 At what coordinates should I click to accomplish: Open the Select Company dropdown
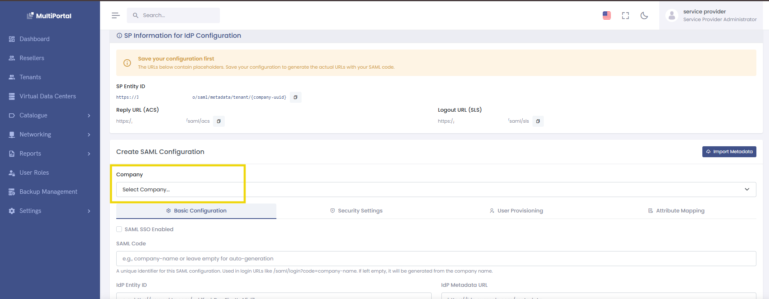pyautogui.click(x=436, y=190)
